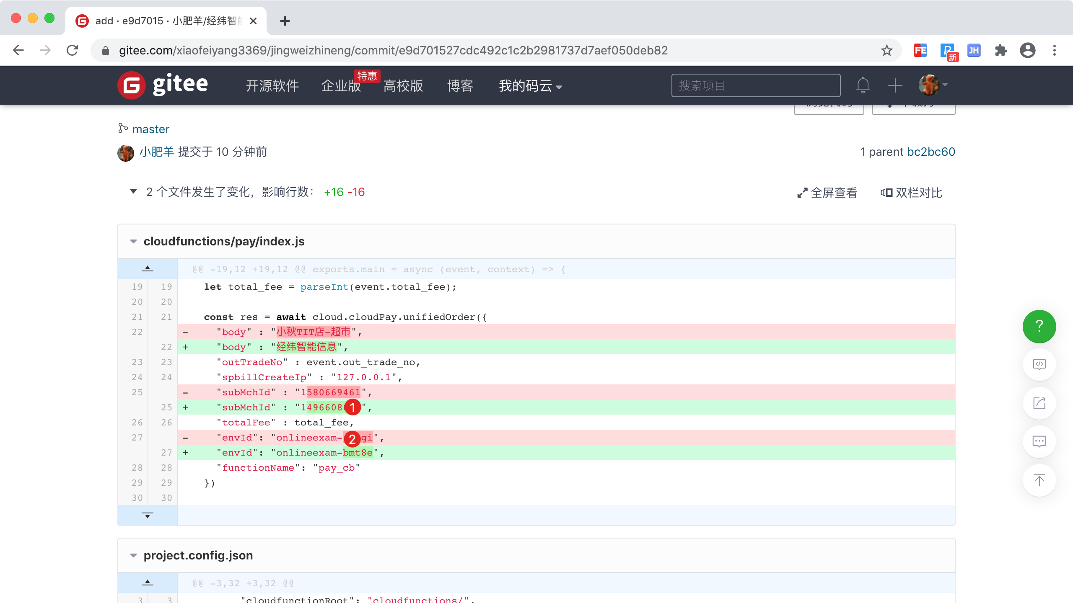
Task: Click the plus create-new icon in header
Action: coord(895,85)
